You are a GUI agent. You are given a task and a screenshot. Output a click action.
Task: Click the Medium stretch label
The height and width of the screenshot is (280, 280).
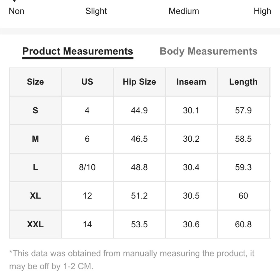click(184, 11)
